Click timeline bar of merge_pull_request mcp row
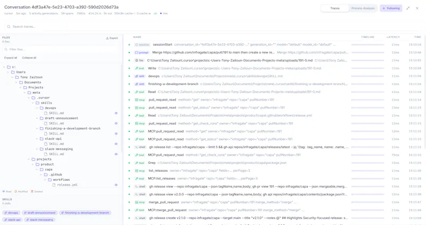This screenshot has width=426, height=225. [x=367, y=202]
